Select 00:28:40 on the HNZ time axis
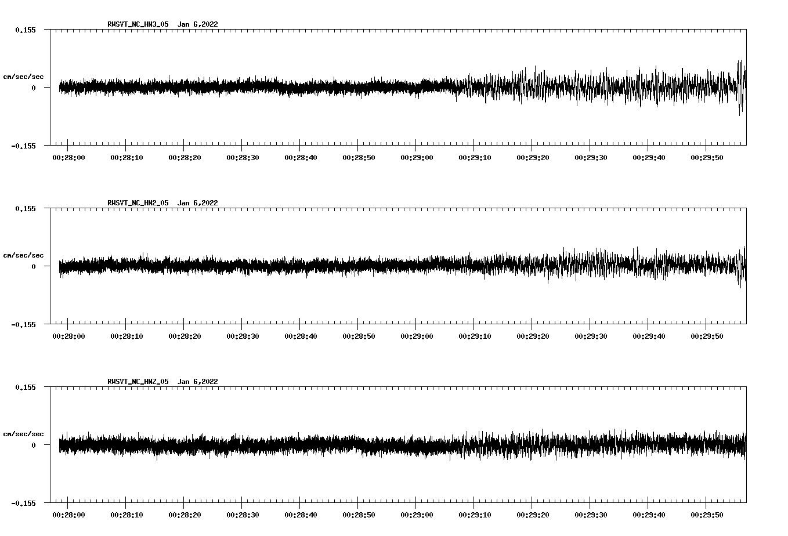This screenshot has width=788, height=536. [x=301, y=515]
